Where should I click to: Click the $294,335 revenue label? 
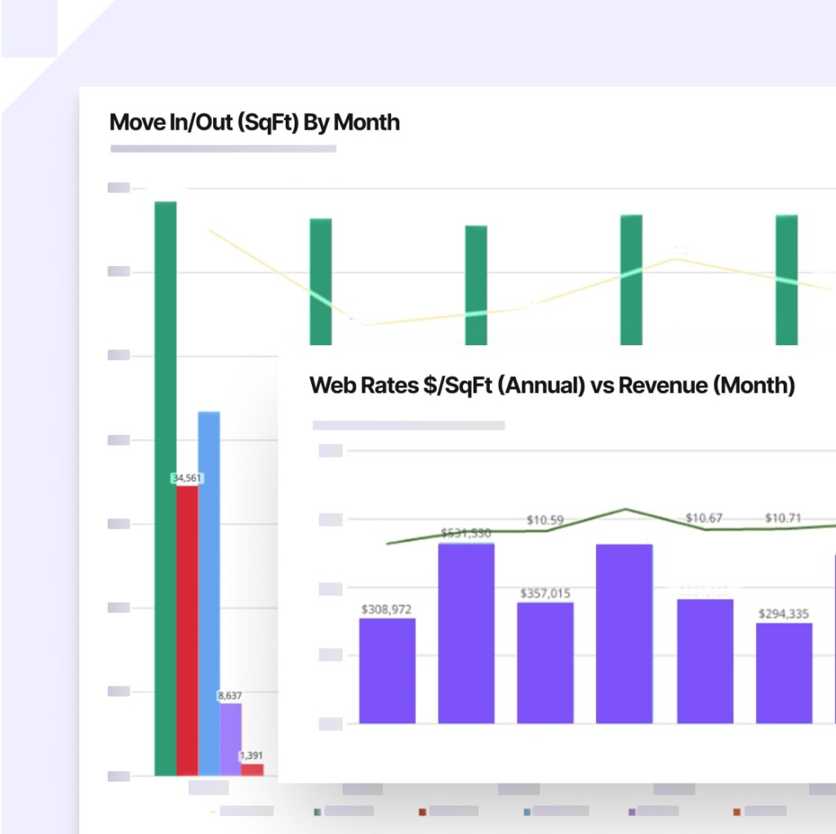tap(783, 614)
